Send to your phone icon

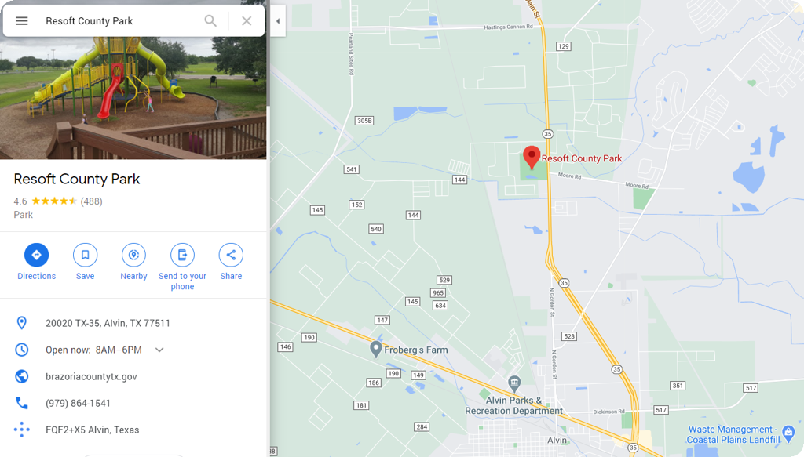[182, 255]
